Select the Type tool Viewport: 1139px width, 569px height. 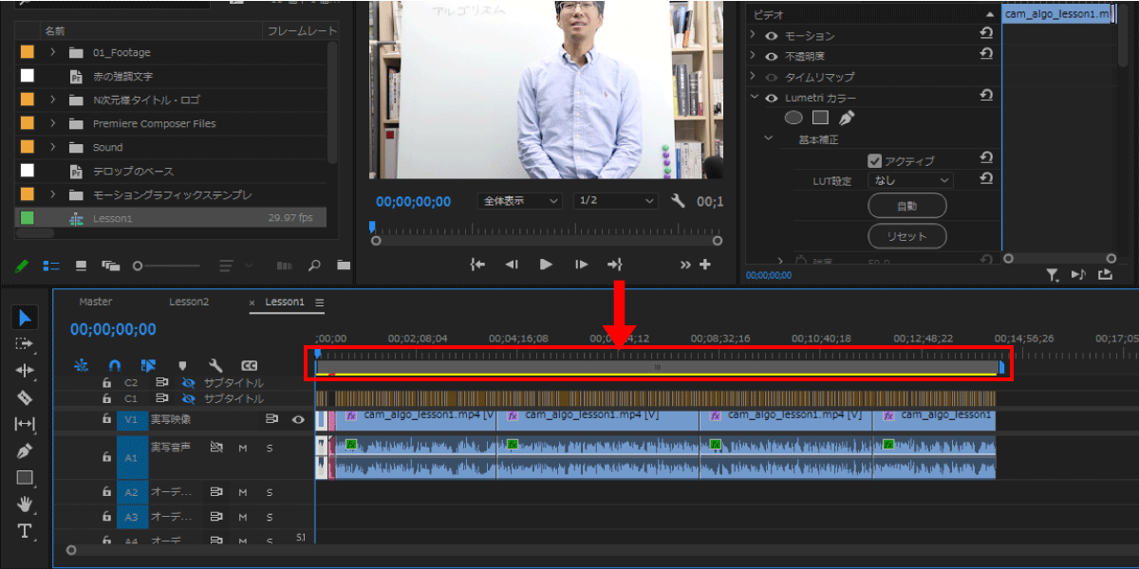pyautogui.click(x=26, y=530)
